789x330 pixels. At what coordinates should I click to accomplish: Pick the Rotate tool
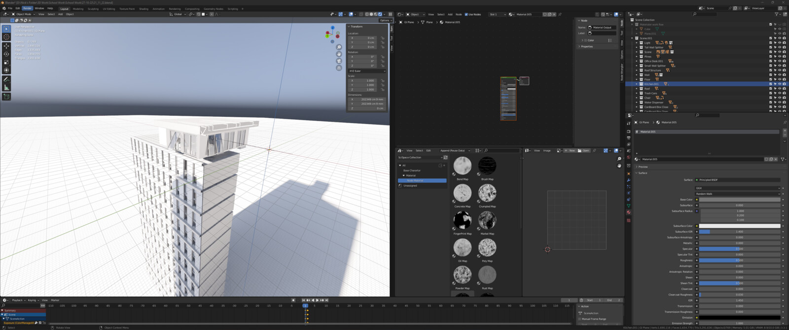(6, 54)
